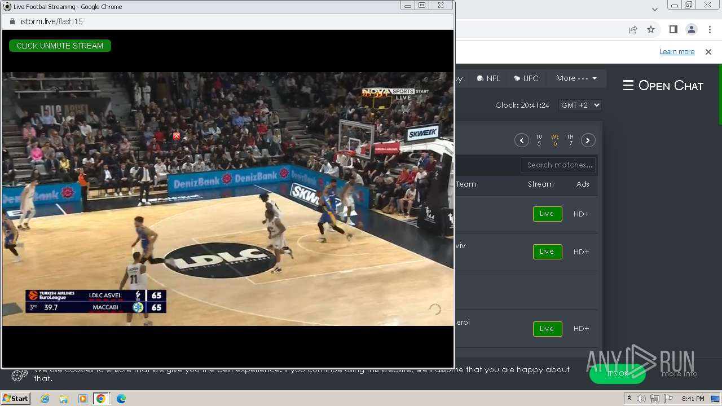The width and height of the screenshot is (722, 406).
Task: Click the Action Center flag tray icon
Action: point(668,399)
